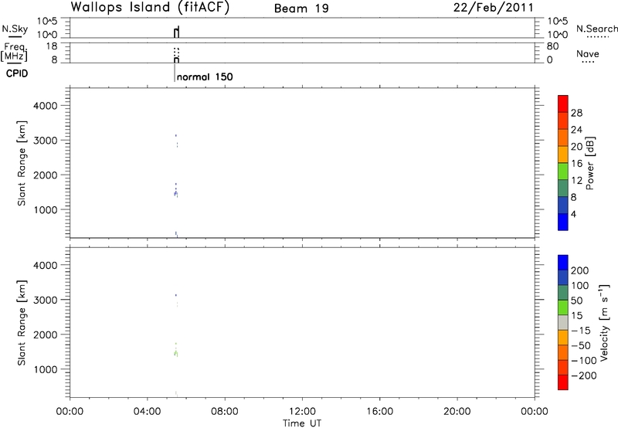
Task: Select teal power segment between 8 and 12
Action: click(563, 188)
